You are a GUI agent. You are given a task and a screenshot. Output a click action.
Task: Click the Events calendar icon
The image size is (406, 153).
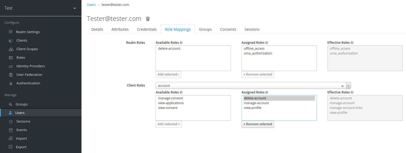[x=11, y=130]
